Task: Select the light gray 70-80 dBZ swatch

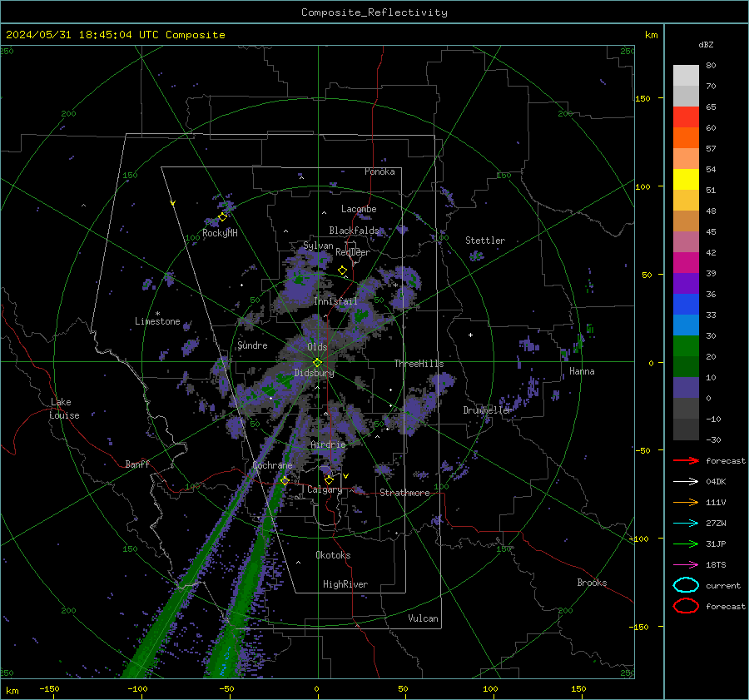Action: pos(686,75)
